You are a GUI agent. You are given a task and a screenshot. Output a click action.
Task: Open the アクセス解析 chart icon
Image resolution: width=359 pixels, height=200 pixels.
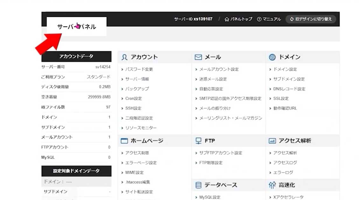[x=272, y=141]
